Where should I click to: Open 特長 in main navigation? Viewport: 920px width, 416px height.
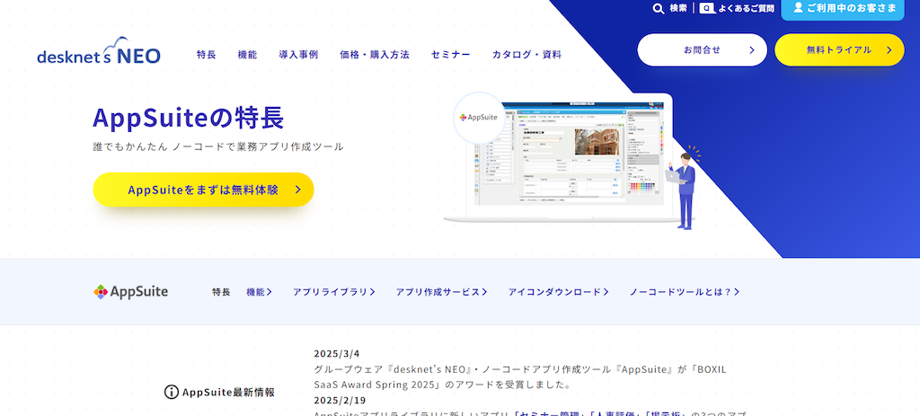coord(207,55)
